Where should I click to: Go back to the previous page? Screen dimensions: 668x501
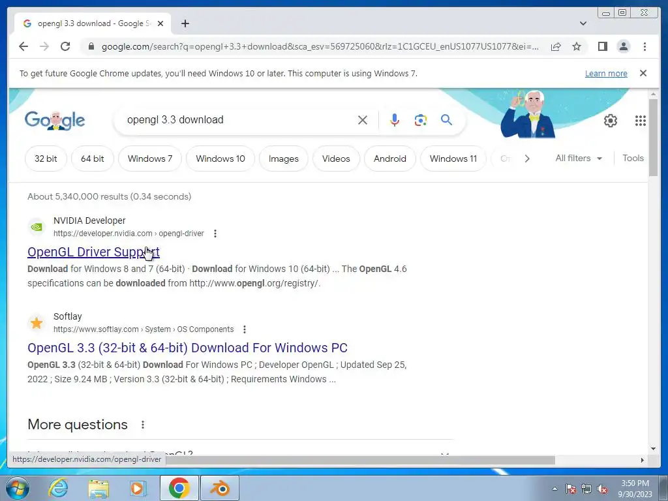(x=23, y=46)
